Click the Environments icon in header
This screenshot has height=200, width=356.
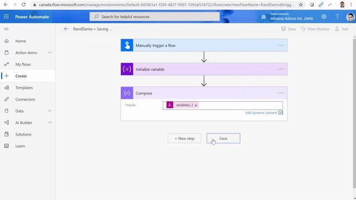264,17
